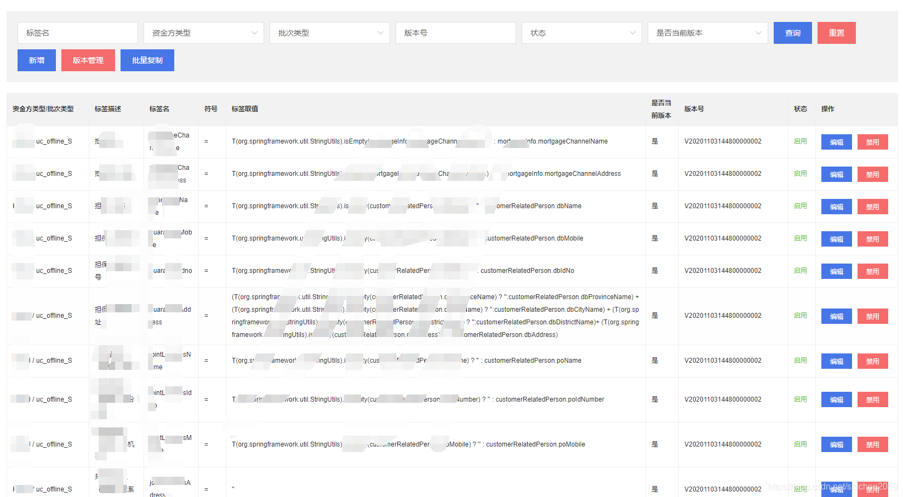The height and width of the screenshot is (497, 903).
Task: Click 编辑 for the poName row
Action: coord(837,361)
